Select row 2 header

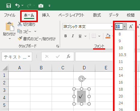[x=4, y=83]
